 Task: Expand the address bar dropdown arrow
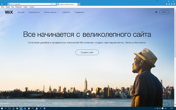(x=53, y=4)
